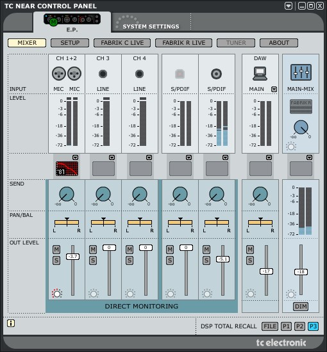Solo CH 4
This screenshot has height=352, width=327.
point(130,260)
